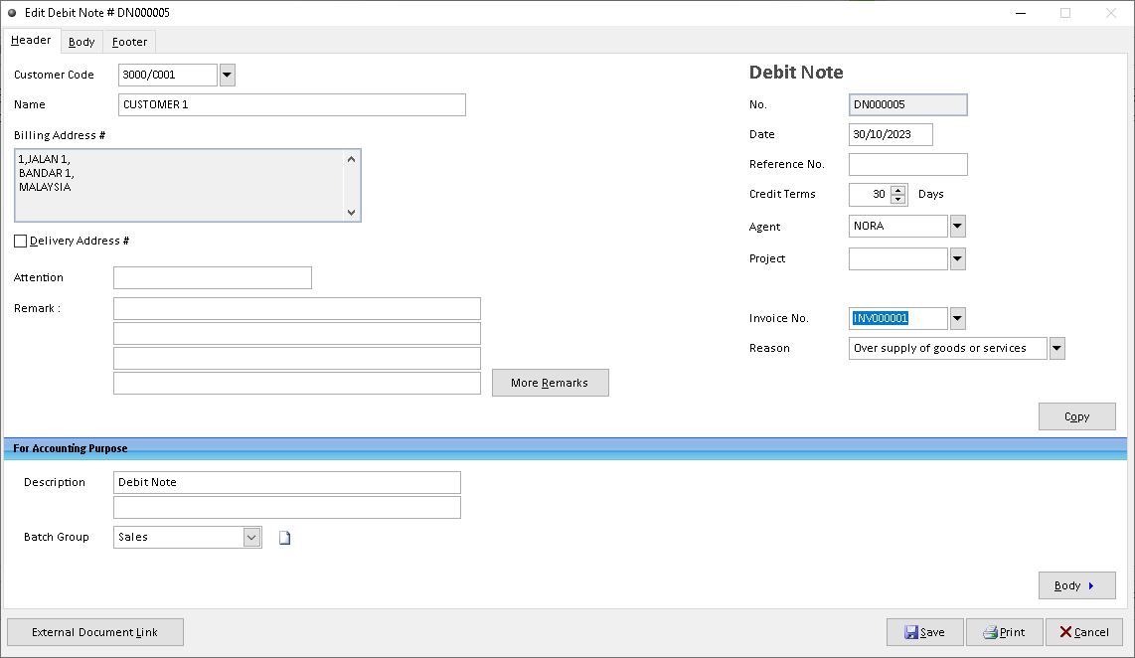This screenshot has width=1135, height=658.
Task: Click the Days label beside Credit Terms
Action: point(931,194)
